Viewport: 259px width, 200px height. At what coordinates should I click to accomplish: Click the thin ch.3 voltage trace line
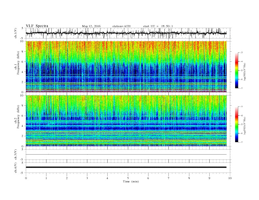tap(126, 155)
